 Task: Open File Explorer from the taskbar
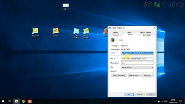click(16, 101)
